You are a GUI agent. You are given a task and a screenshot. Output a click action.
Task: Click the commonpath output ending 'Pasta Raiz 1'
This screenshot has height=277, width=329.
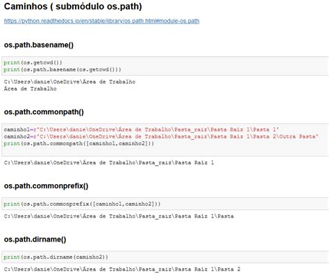point(109,163)
